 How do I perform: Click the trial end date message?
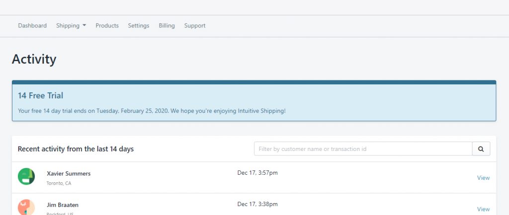tap(152, 111)
